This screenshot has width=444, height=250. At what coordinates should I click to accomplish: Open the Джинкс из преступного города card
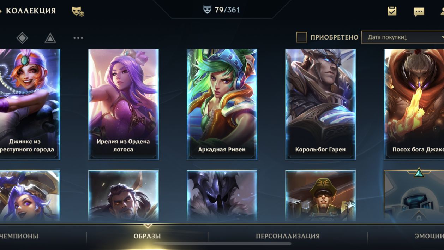(30, 105)
